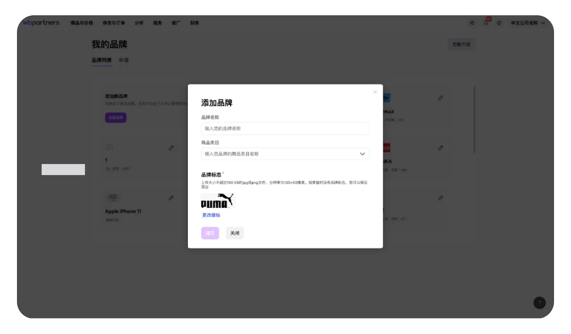Select the 品牌列表 tab
571x334 pixels.
pos(102,60)
